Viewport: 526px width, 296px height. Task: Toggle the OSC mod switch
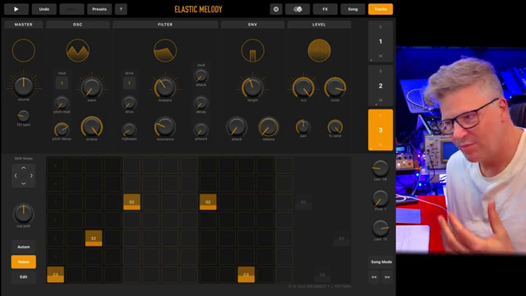tap(62, 82)
